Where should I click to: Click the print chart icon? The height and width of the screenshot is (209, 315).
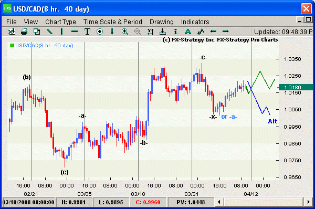[x=24, y=32]
